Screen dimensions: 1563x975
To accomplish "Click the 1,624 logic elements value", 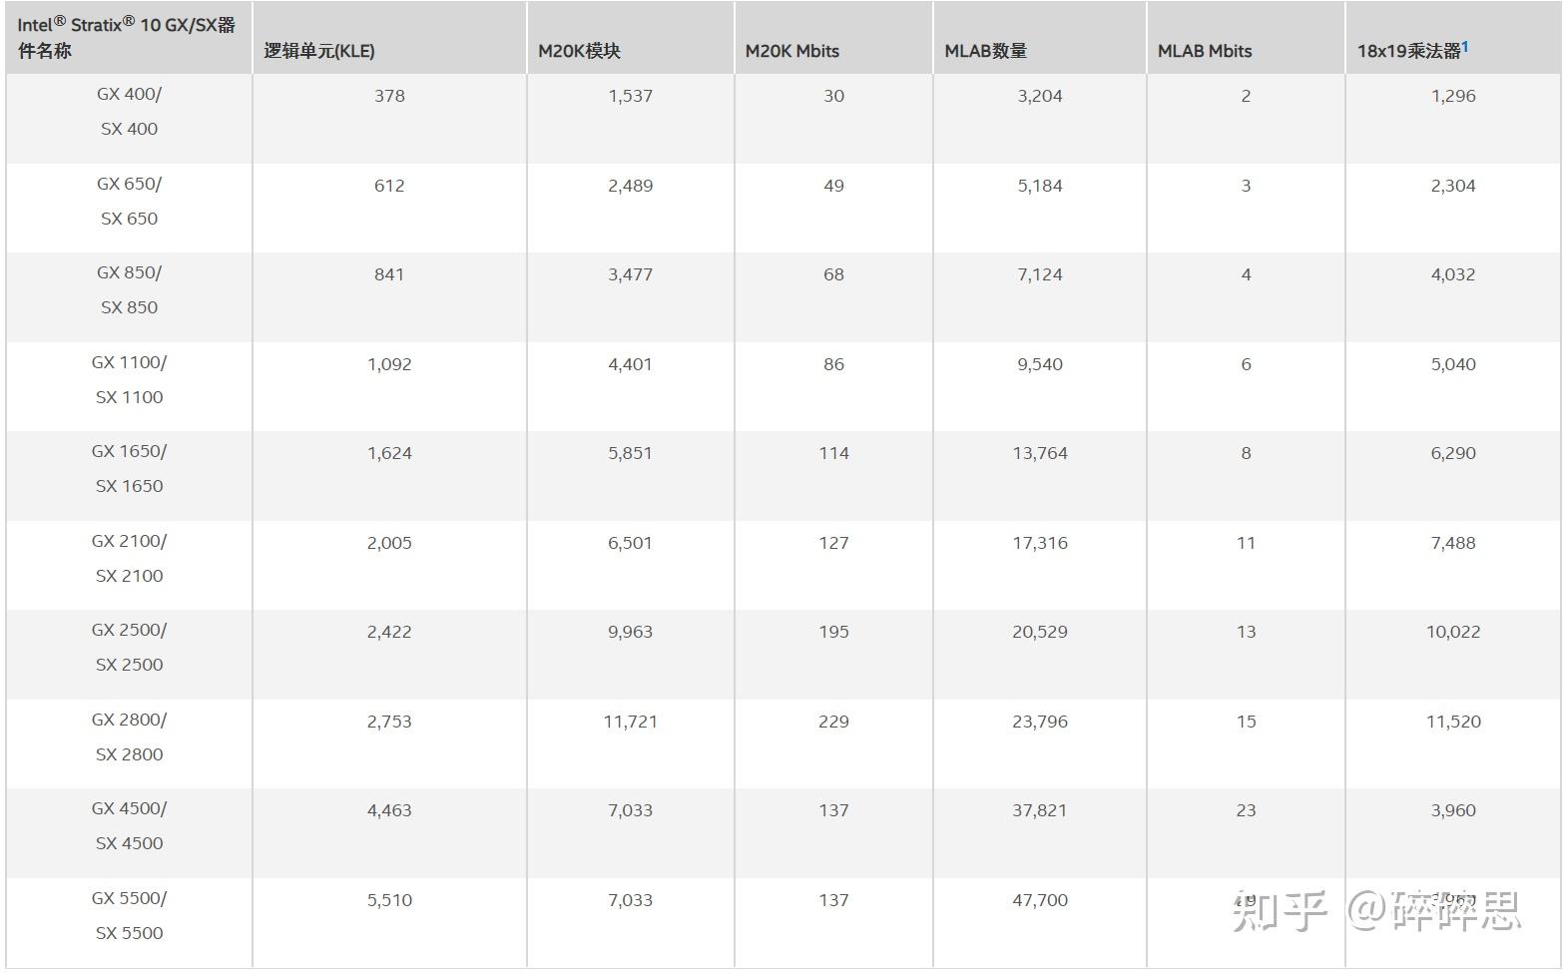I will 389,453.
